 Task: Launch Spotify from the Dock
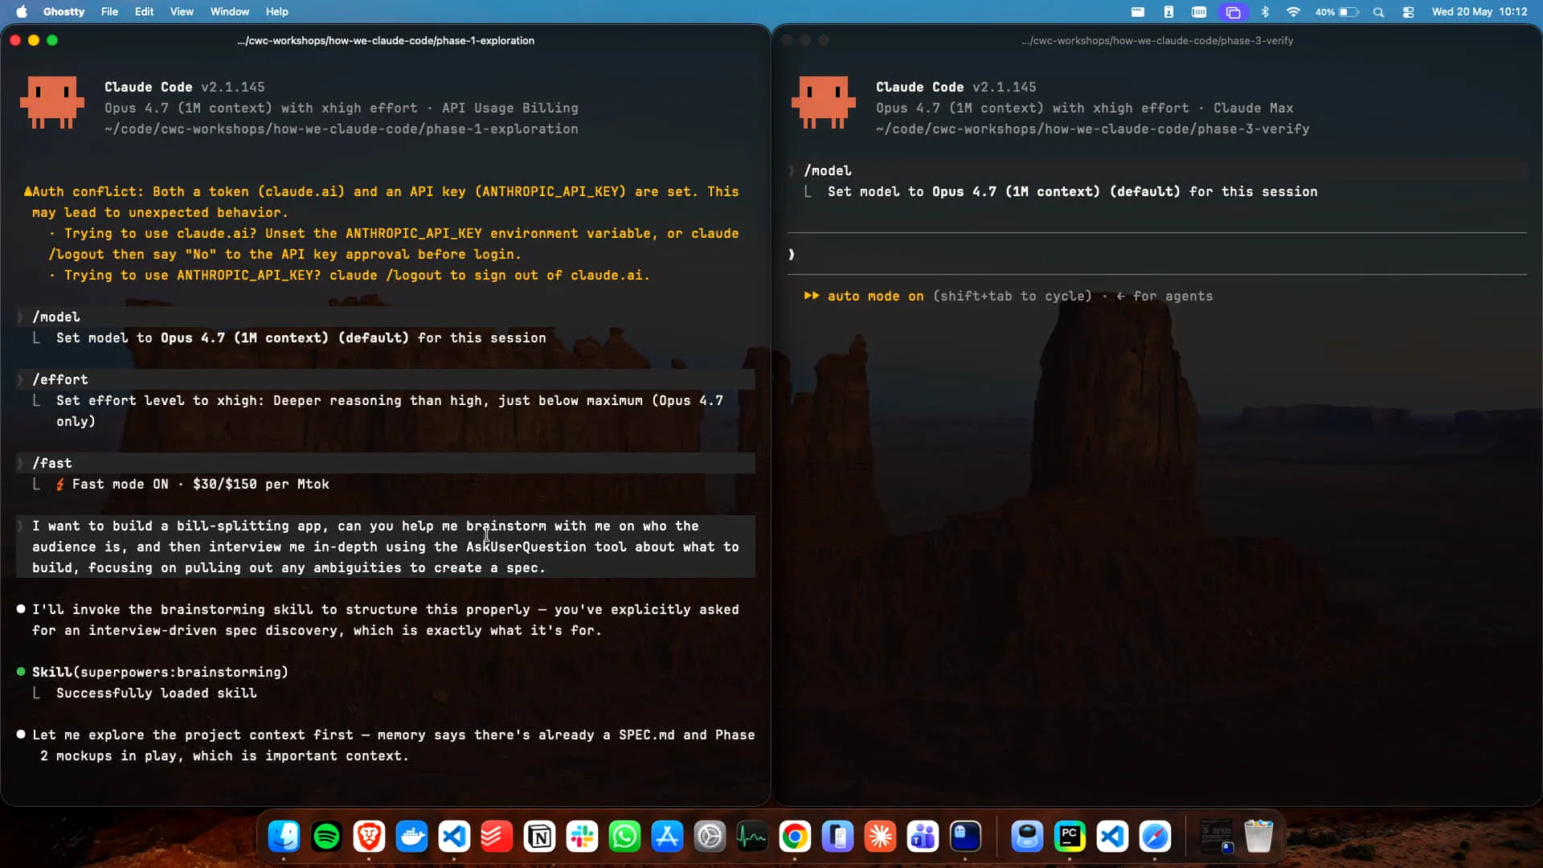(326, 837)
